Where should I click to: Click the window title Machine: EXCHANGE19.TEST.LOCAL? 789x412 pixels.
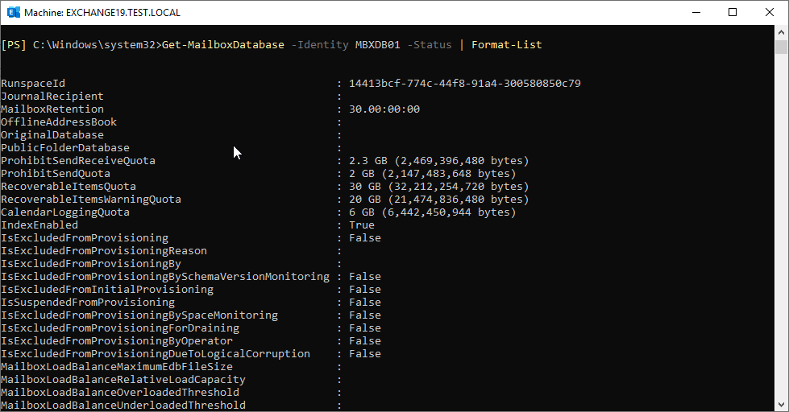coord(102,13)
